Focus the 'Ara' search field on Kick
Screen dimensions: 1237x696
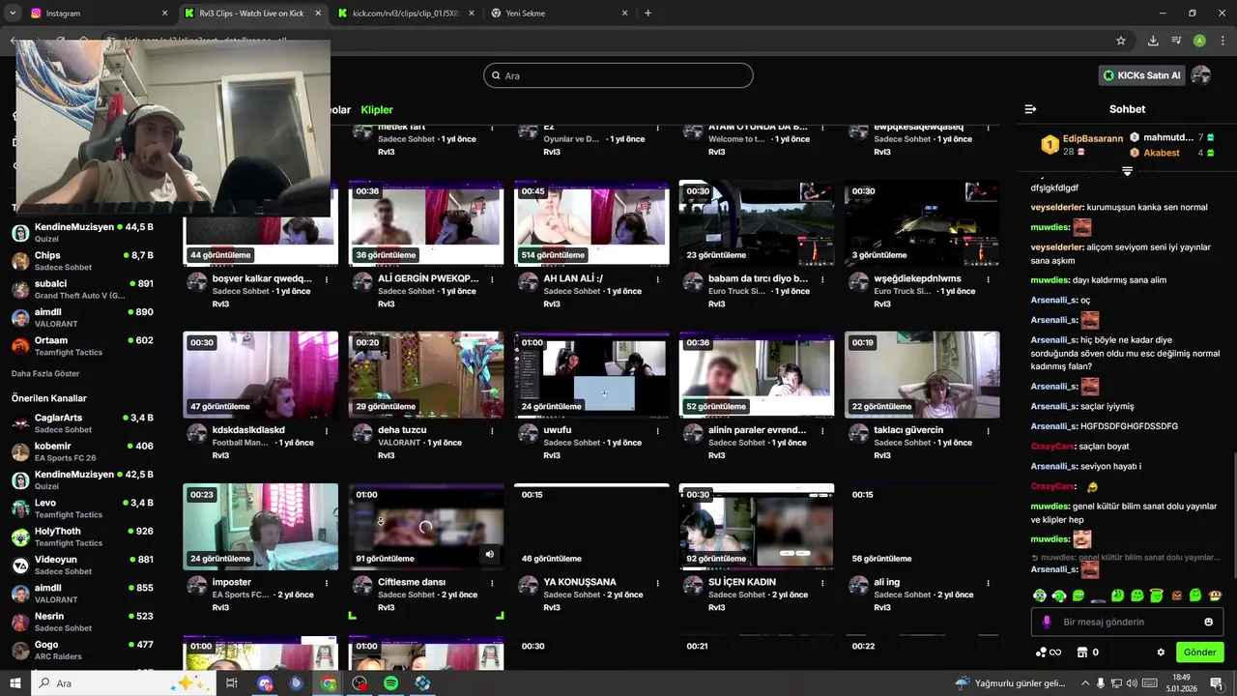(x=618, y=75)
